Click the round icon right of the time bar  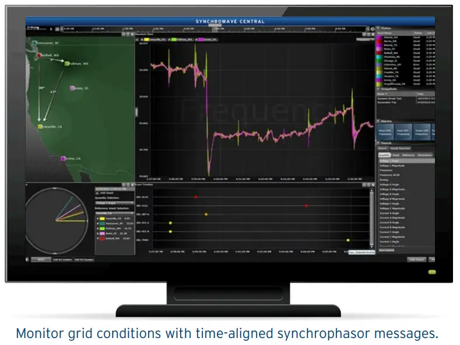click(373, 29)
